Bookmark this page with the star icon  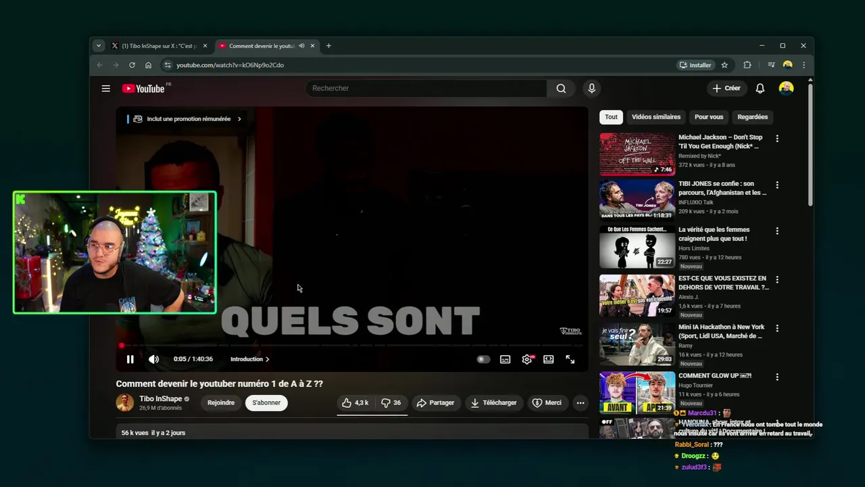pos(724,65)
